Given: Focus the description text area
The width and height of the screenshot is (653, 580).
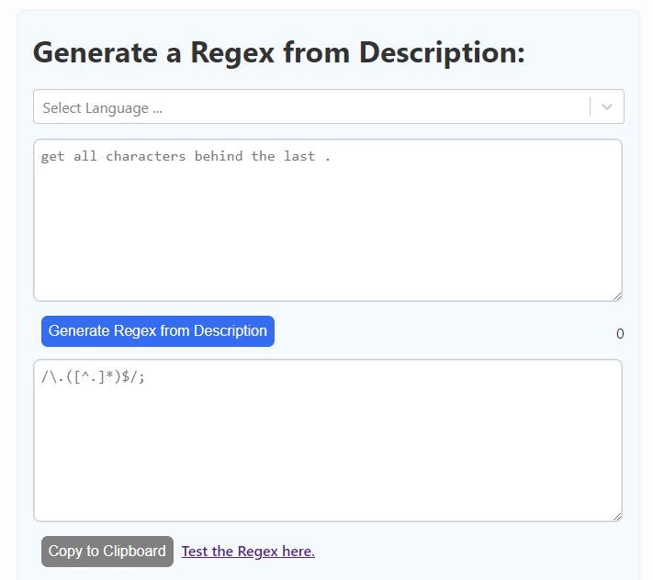Looking at the screenshot, I should 327,229.
